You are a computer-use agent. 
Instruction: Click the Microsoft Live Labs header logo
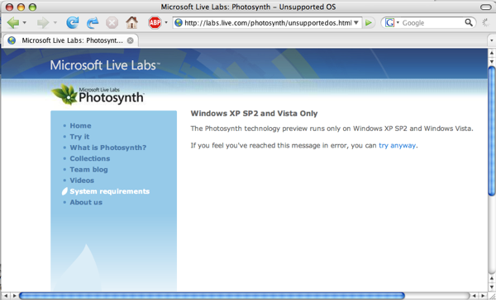point(105,65)
